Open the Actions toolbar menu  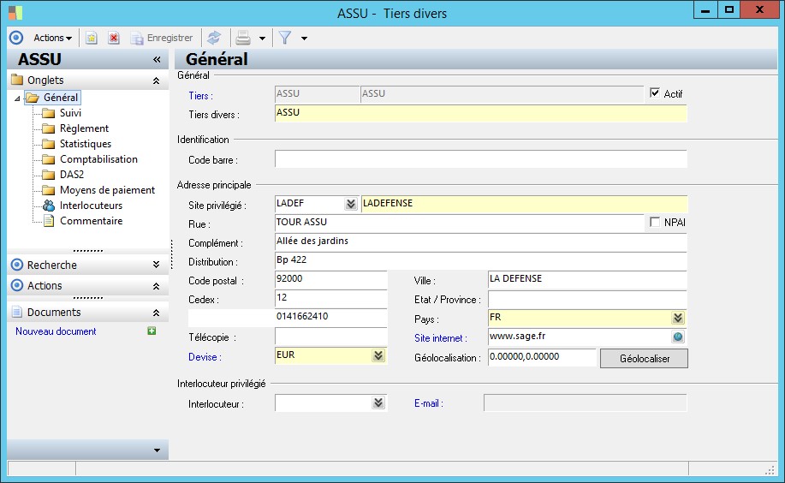(x=52, y=38)
